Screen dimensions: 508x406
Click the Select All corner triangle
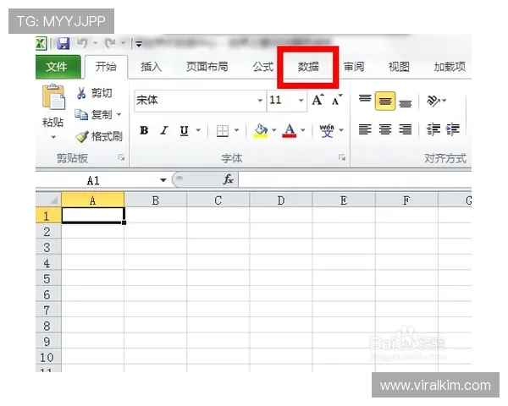(48, 199)
